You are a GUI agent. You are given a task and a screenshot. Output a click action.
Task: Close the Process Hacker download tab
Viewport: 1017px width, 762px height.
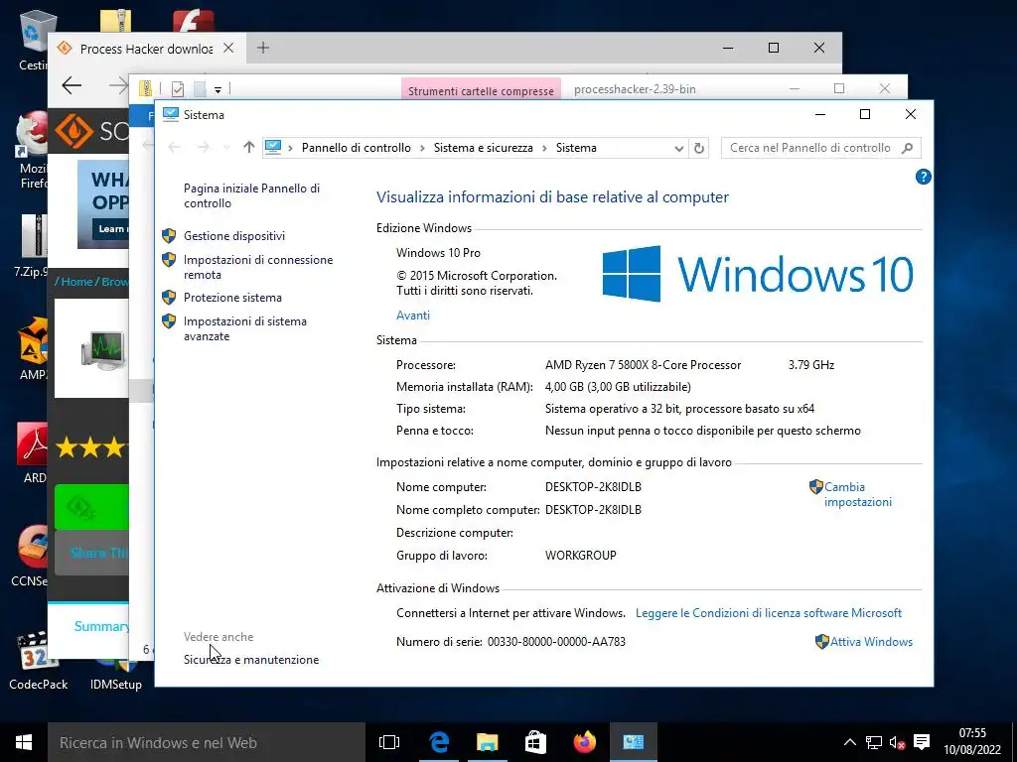pyautogui.click(x=228, y=48)
